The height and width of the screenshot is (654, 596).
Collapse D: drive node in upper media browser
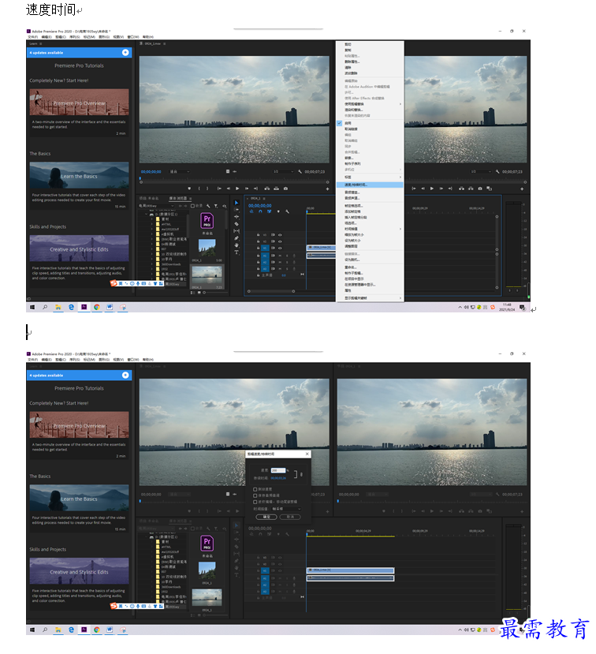pyautogui.click(x=147, y=214)
